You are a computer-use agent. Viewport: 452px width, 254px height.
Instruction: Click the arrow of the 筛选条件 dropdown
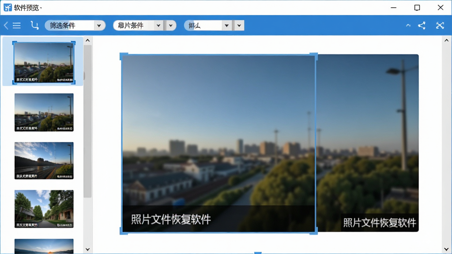point(99,26)
